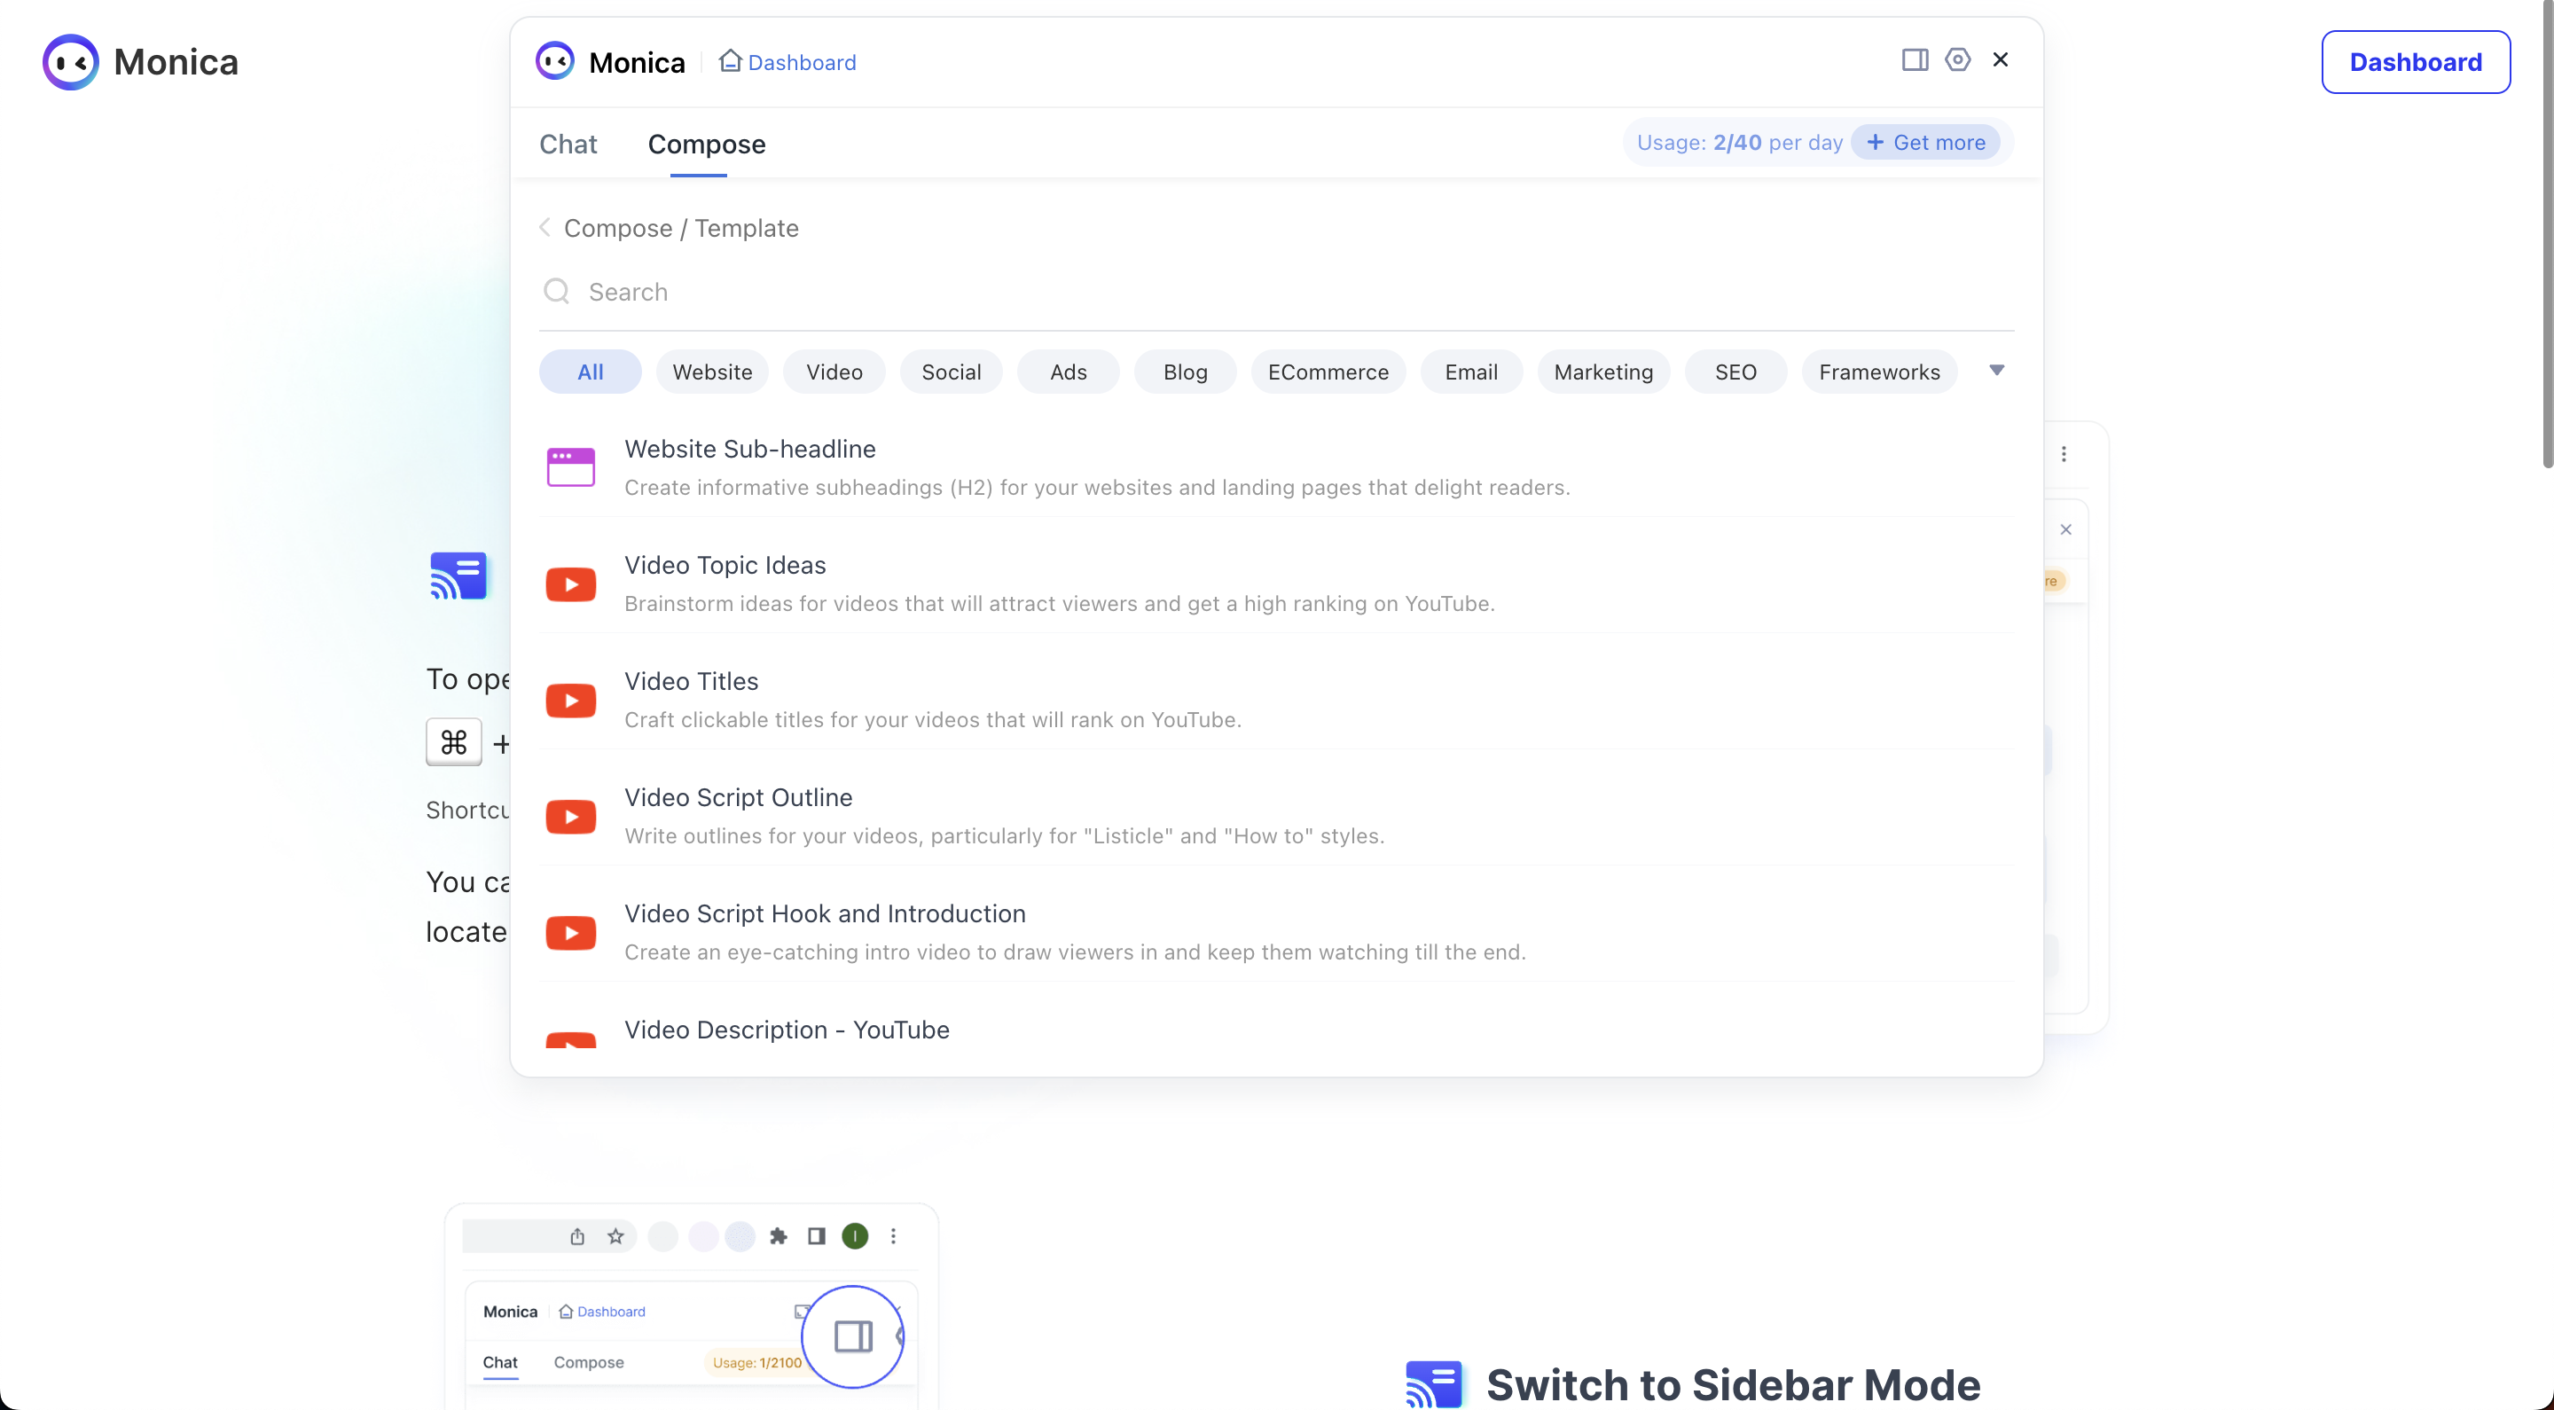This screenshot has height=1410, width=2554.
Task: Click the command key symbol box
Action: click(453, 740)
